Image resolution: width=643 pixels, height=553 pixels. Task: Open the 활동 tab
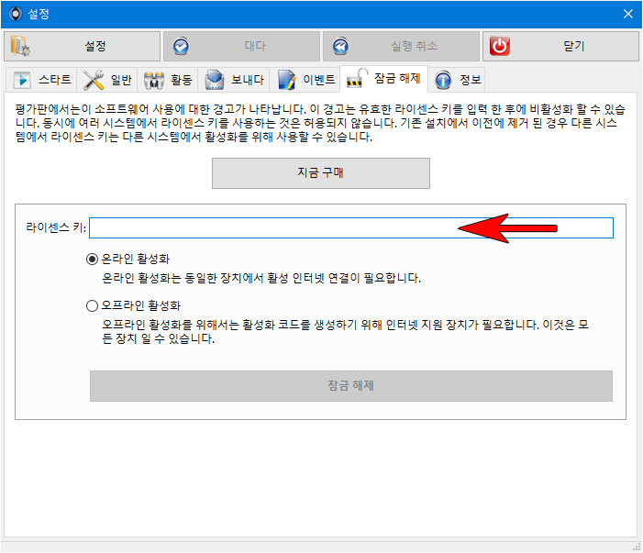point(168,80)
